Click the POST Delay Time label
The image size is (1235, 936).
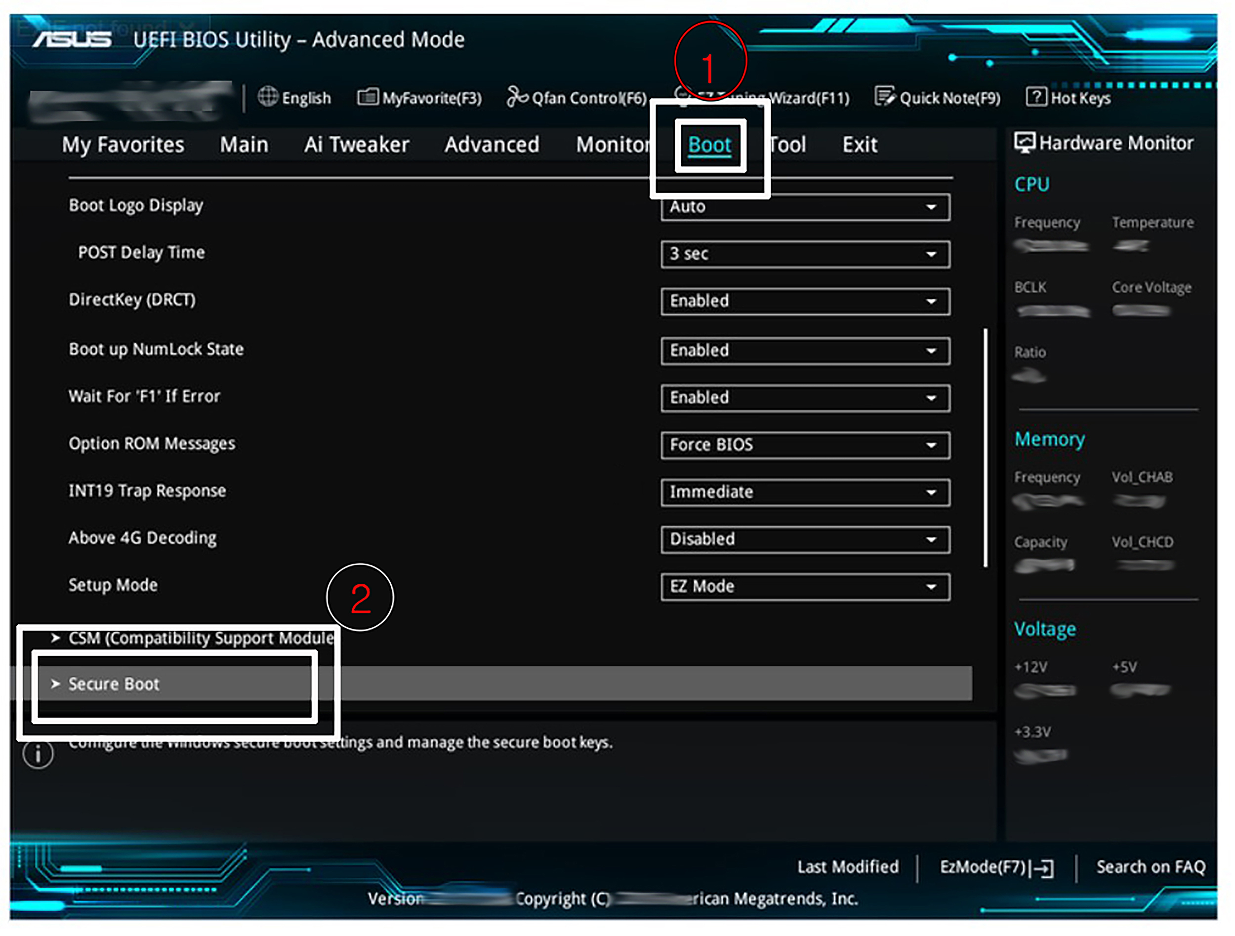(x=141, y=252)
